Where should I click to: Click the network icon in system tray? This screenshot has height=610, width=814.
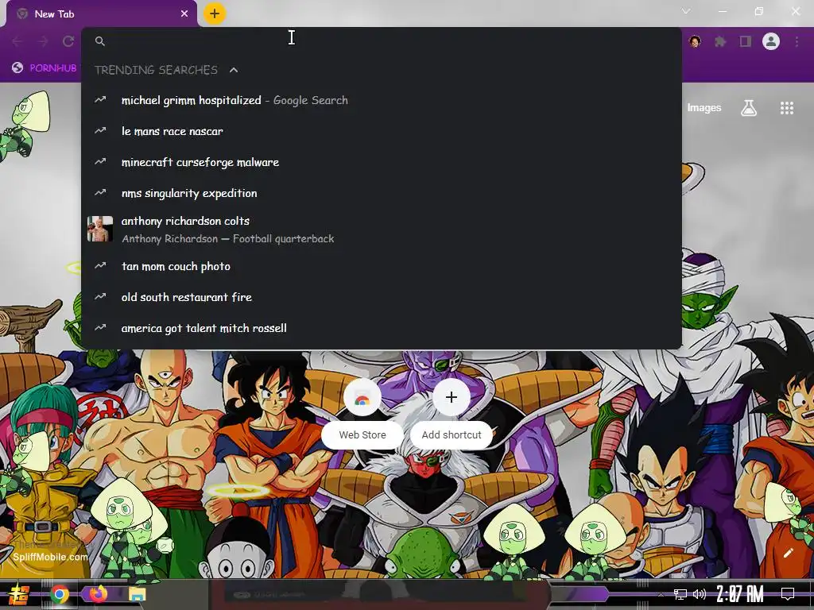tap(680, 594)
